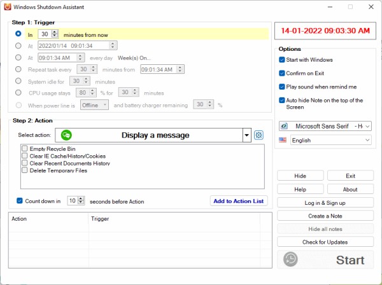Click the red date-time clock display
This screenshot has height=285, width=382.
tap(325, 31)
